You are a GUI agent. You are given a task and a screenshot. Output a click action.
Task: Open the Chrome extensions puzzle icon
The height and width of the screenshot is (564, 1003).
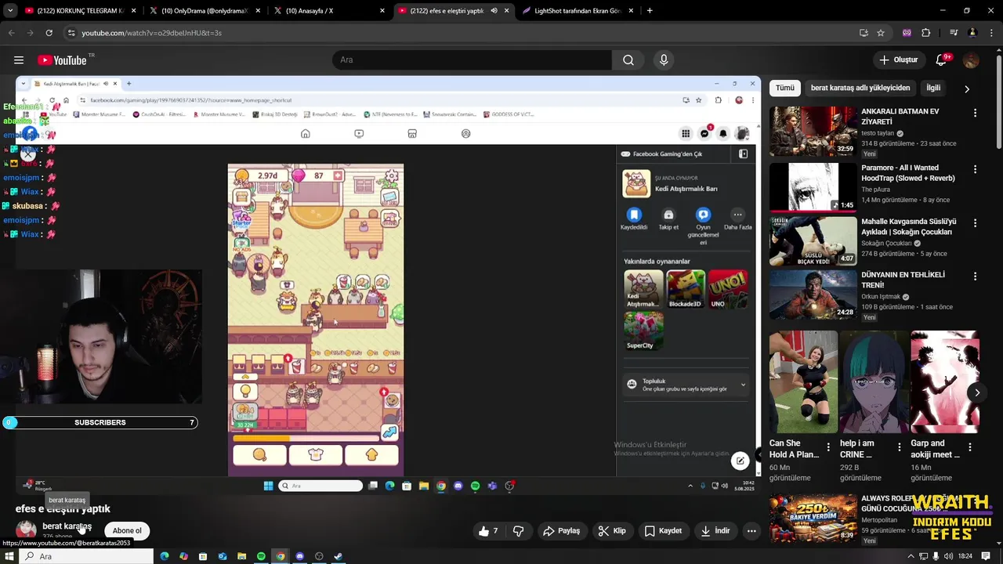[925, 33]
